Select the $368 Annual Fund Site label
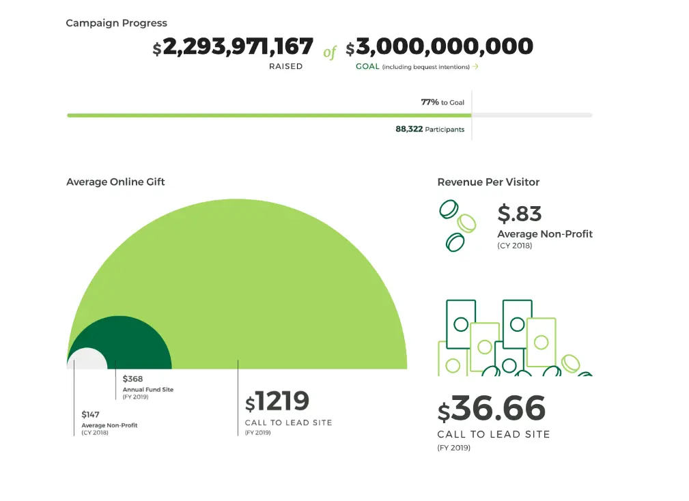 pos(147,387)
